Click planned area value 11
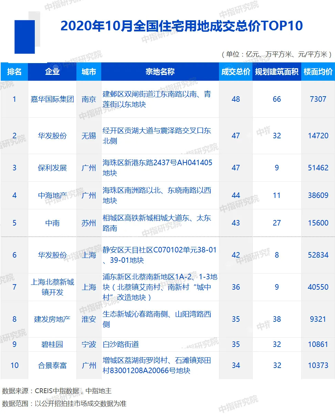Viewport: 335px width, 419px height. point(277,196)
